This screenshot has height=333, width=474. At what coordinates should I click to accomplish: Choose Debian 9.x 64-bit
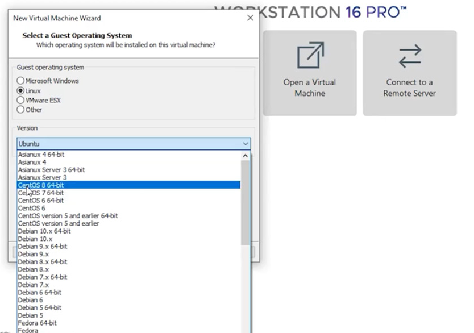[x=129, y=246]
